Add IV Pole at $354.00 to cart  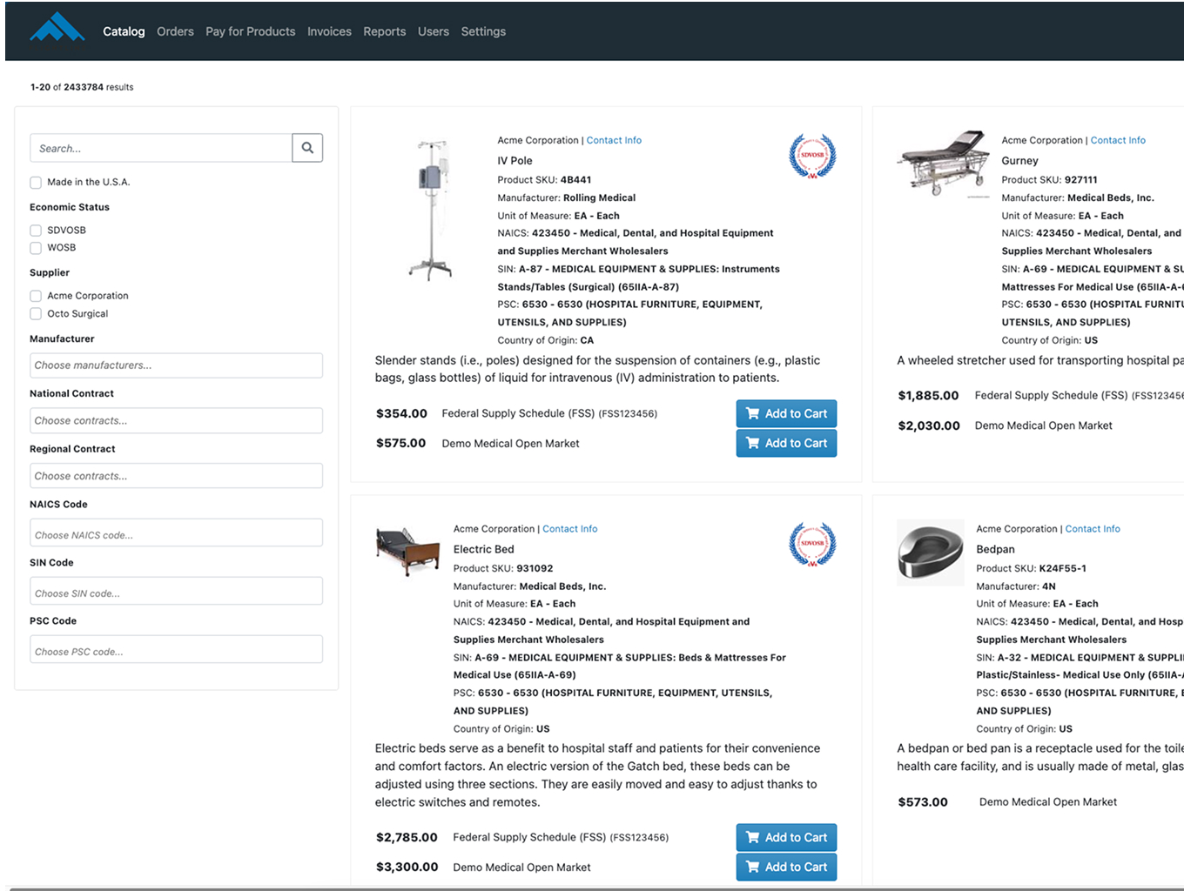pos(786,413)
